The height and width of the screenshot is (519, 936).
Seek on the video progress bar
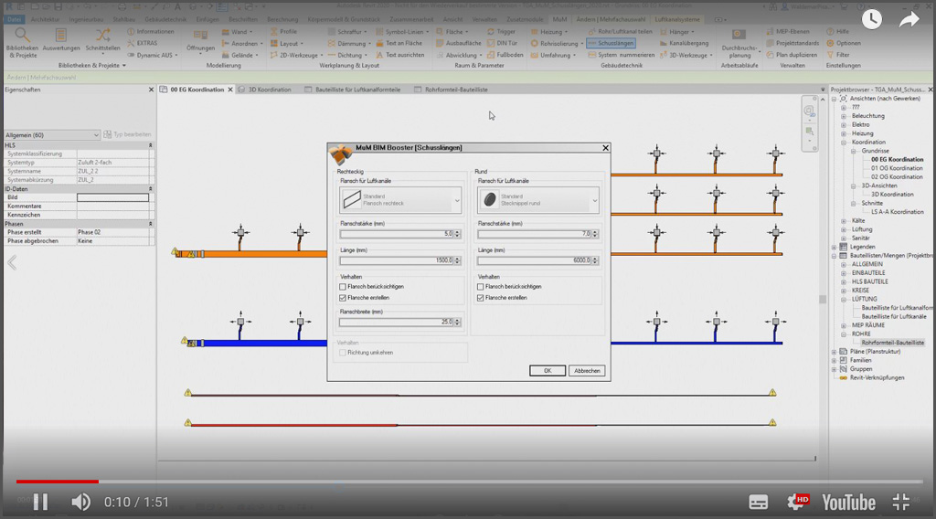point(457,481)
